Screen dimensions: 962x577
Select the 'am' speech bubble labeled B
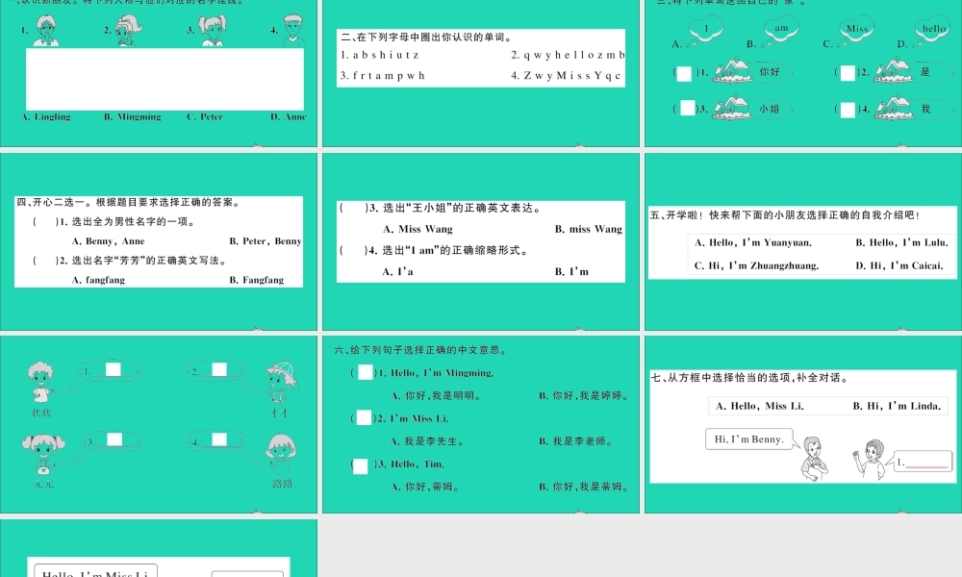[780, 29]
